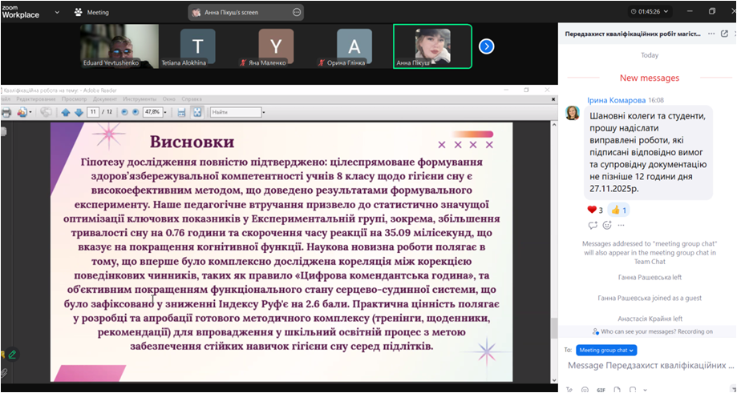
Task: Click the attachments paperclip in Reader sidebar
Action: pyautogui.click(x=4, y=373)
